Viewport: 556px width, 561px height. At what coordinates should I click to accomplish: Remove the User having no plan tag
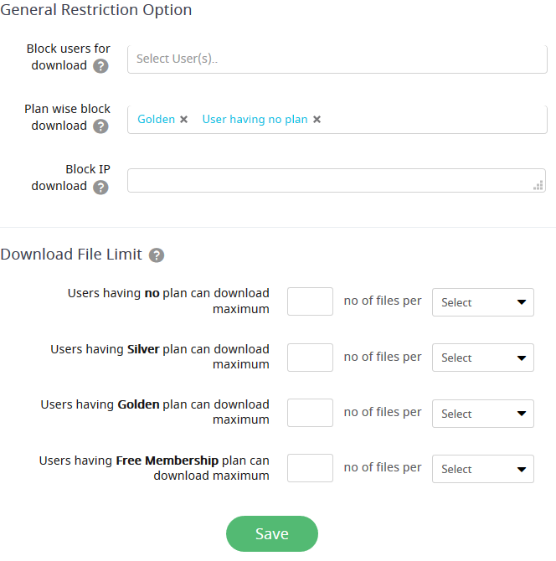pyautogui.click(x=317, y=119)
